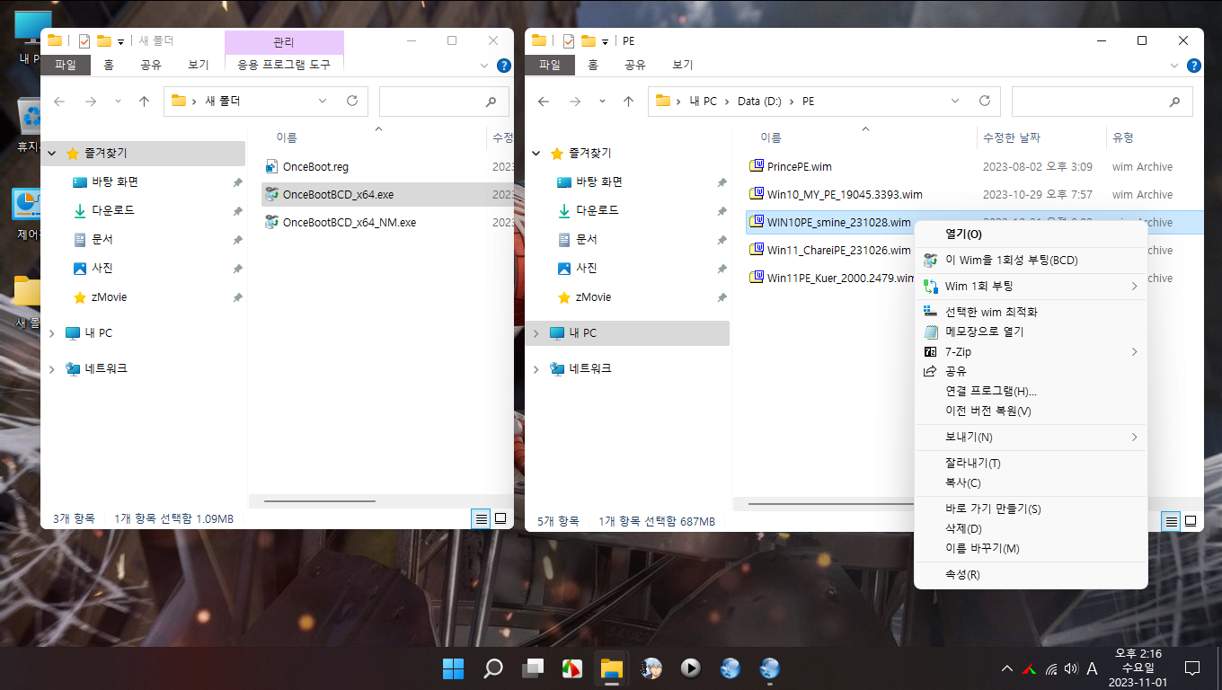Click Data (D:) breadcrumb in address bar
Viewport: 1222px width, 690px height.
coord(759,102)
